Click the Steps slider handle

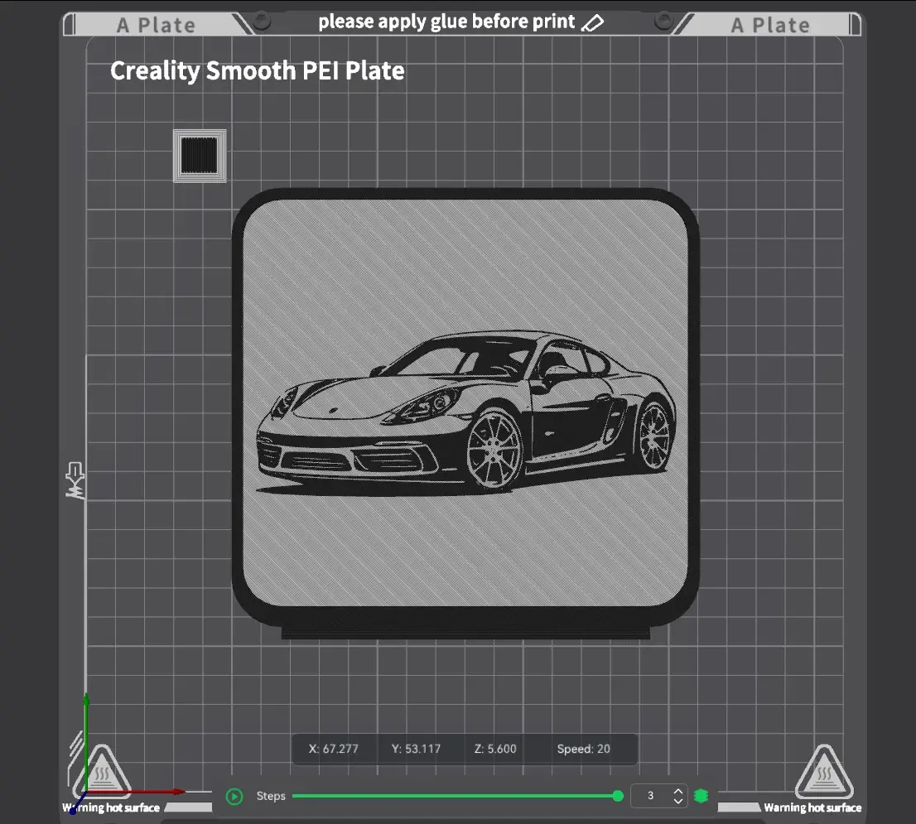pos(618,796)
